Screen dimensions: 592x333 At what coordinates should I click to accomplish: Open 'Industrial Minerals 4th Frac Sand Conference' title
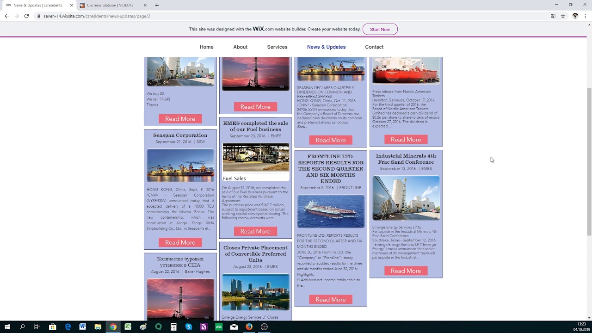click(x=406, y=159)
